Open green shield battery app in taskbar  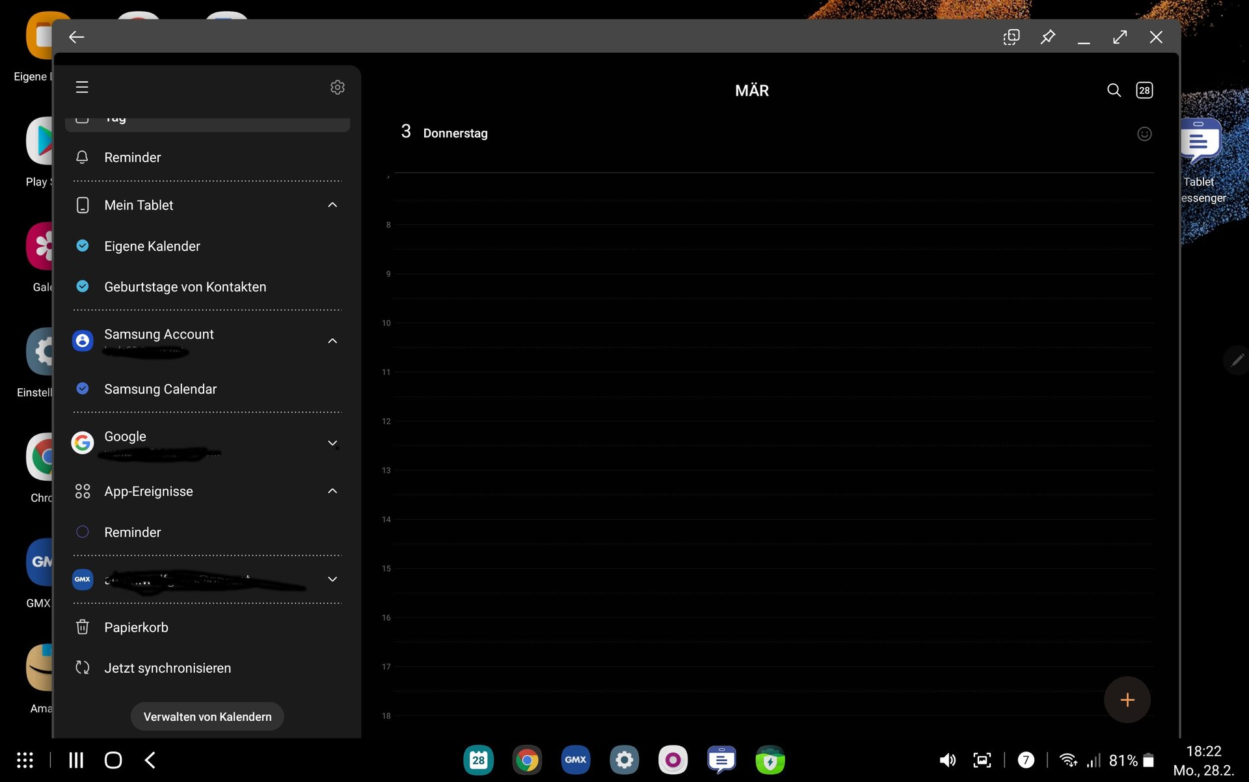(770, 760)
